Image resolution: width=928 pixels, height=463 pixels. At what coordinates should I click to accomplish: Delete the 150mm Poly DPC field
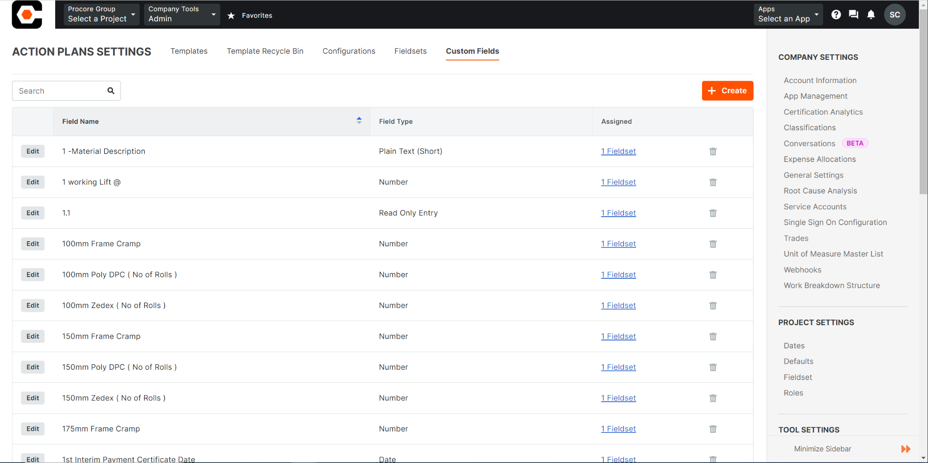point(713,367)
